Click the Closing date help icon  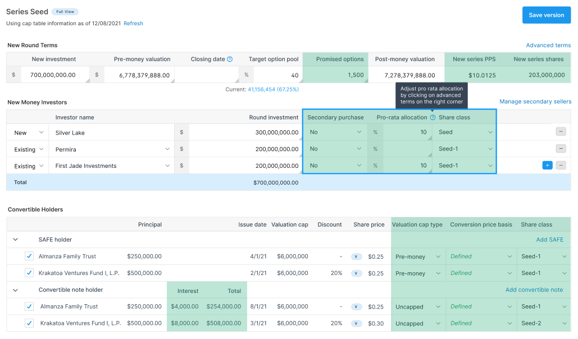click(x=230, y=59)
